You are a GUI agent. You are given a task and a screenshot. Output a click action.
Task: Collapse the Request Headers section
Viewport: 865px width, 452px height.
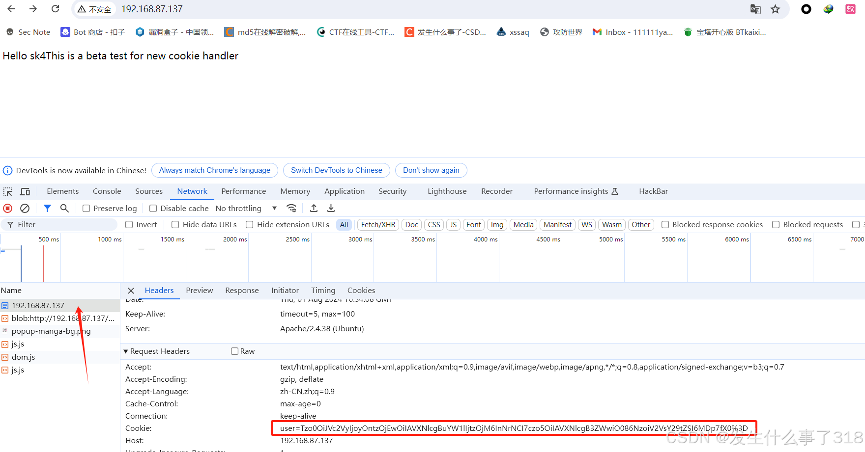pos(126,351)
